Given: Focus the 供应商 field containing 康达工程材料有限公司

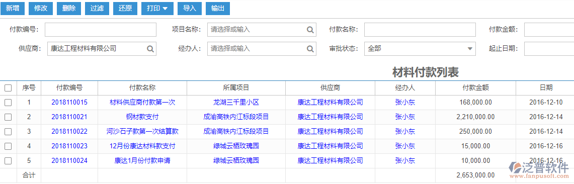Looking at the screenshot, I should pos(102,49).
